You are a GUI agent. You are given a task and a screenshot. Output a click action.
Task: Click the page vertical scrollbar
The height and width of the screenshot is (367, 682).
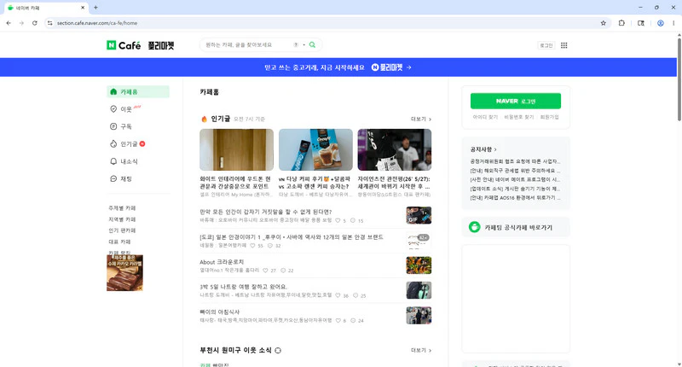click(x=679, y=79)
